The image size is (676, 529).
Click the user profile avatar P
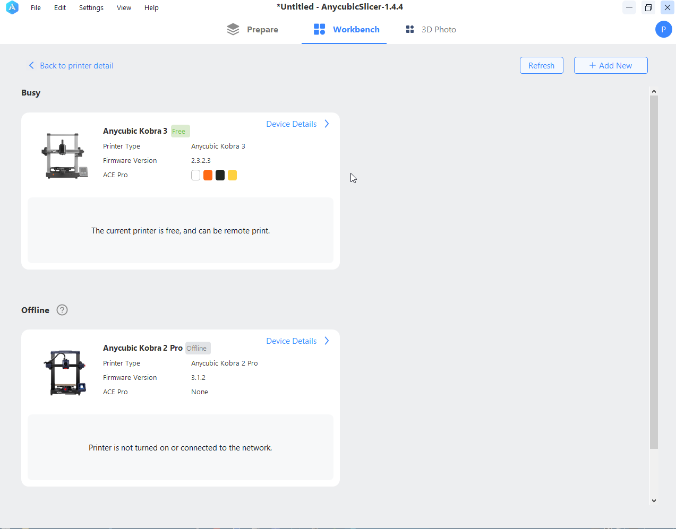(x=663, y=29)
